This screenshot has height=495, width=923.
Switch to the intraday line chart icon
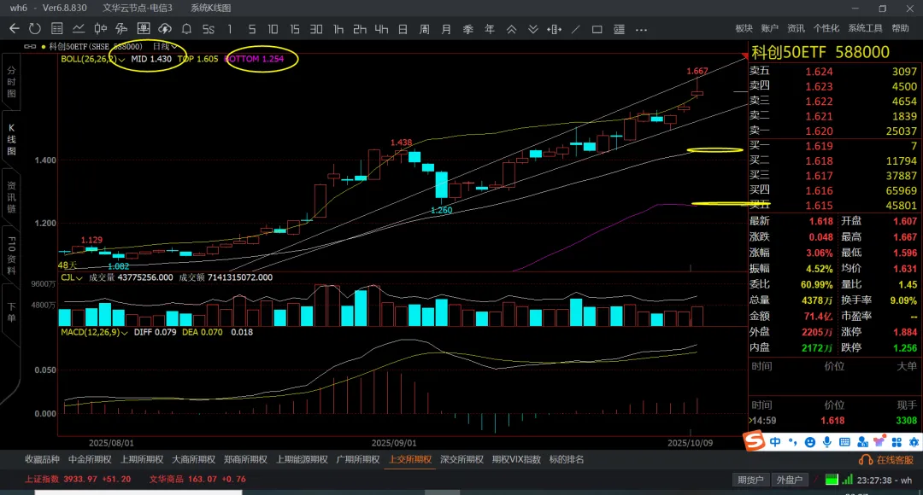point(79,29)
